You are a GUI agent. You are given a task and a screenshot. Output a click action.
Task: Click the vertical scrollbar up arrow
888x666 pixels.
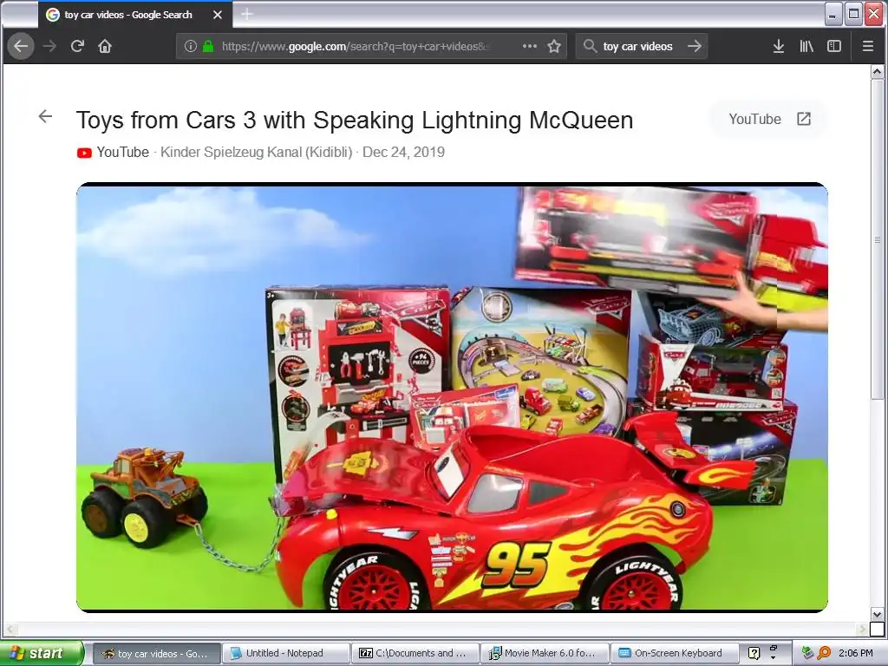[878, 72]
